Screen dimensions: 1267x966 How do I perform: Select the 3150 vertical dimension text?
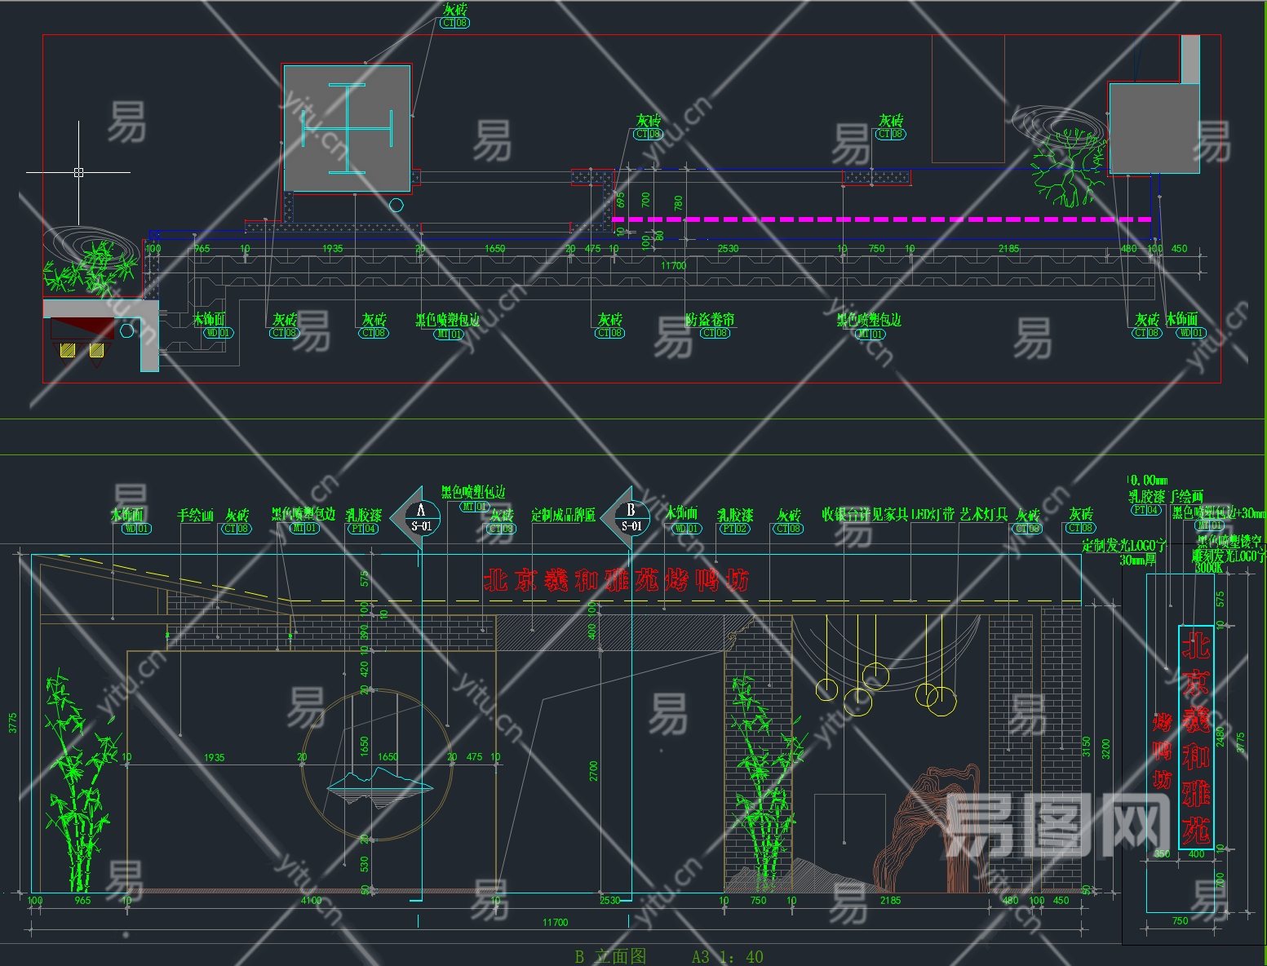pos(1086,747)
